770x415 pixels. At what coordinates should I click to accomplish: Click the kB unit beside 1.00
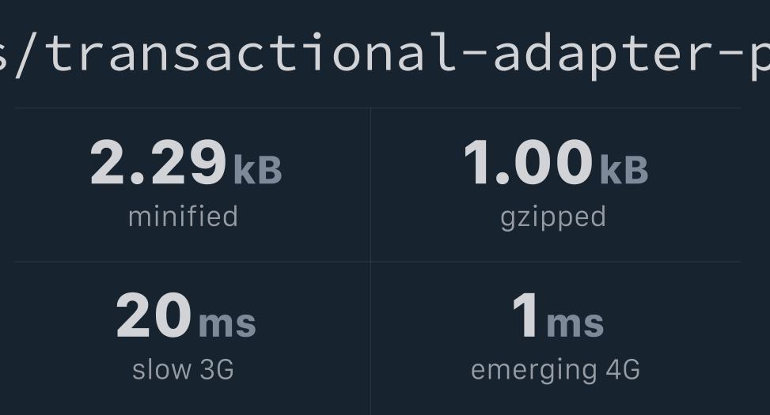[624, 169]
